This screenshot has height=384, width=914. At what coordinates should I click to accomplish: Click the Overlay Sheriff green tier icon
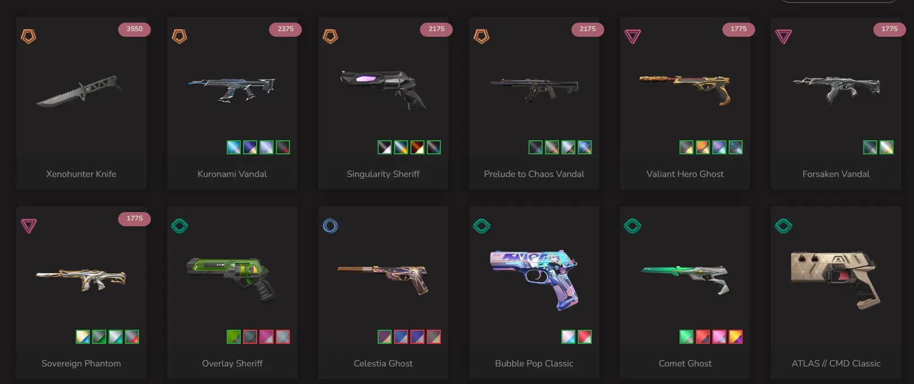[179, 226]
